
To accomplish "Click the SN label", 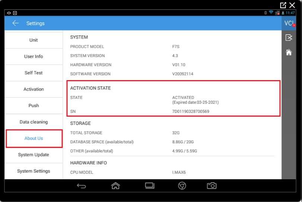I will pos(73,111).
